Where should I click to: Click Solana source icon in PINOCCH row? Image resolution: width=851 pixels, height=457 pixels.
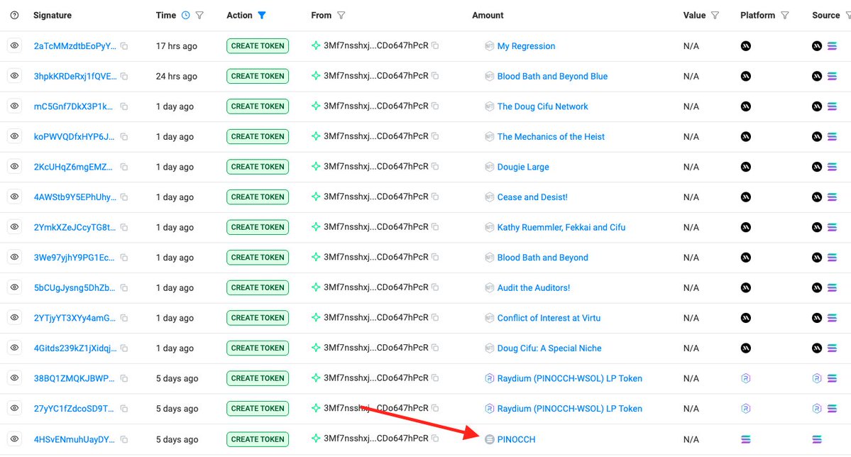817,439
